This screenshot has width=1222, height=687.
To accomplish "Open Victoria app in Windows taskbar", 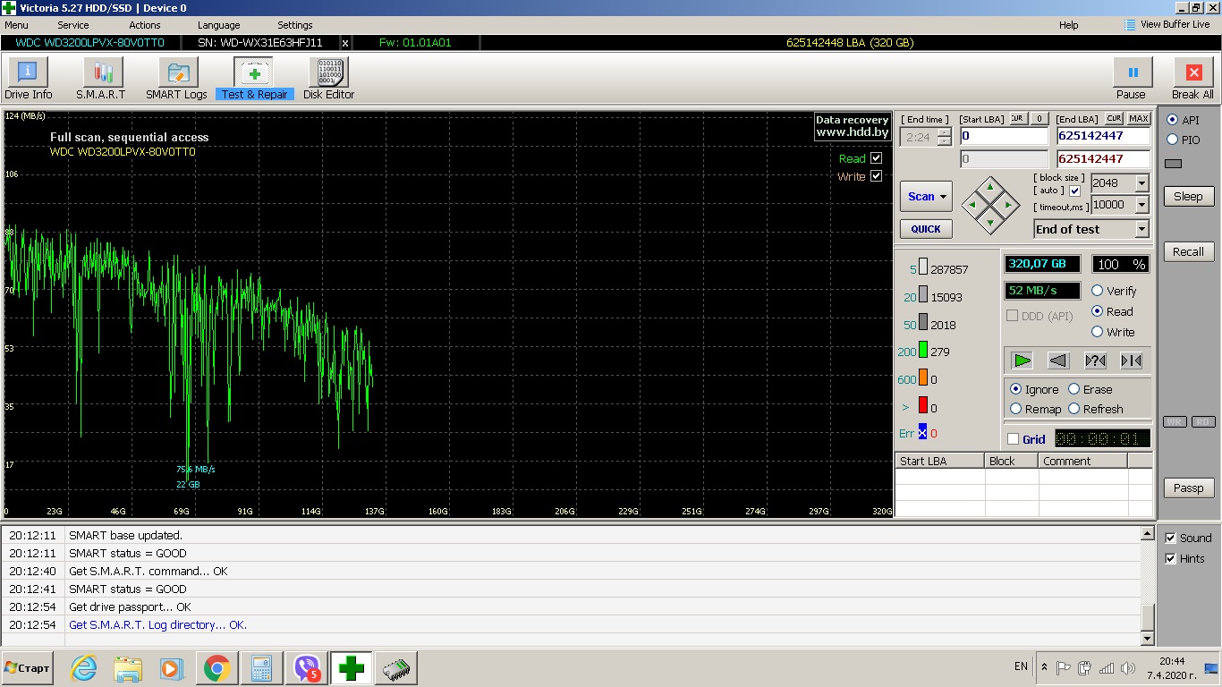I will click(352, 668).
